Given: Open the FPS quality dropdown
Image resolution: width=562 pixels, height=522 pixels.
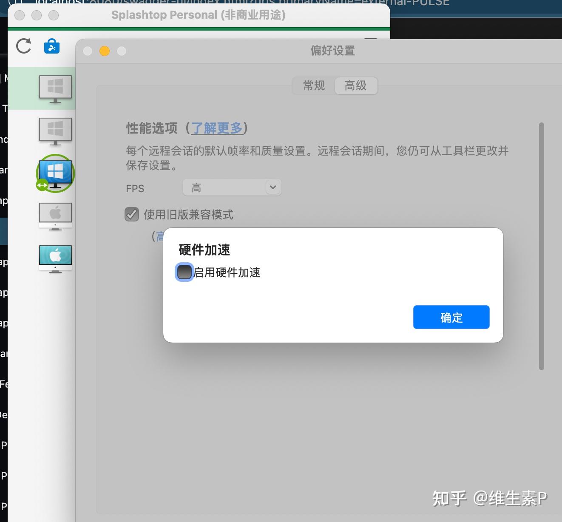Looking at the screenshot, I should pyautogui.click(x=232, y=187).
